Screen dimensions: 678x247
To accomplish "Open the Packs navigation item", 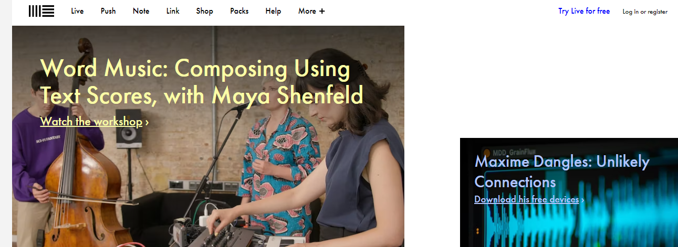I will coord(239,11).
